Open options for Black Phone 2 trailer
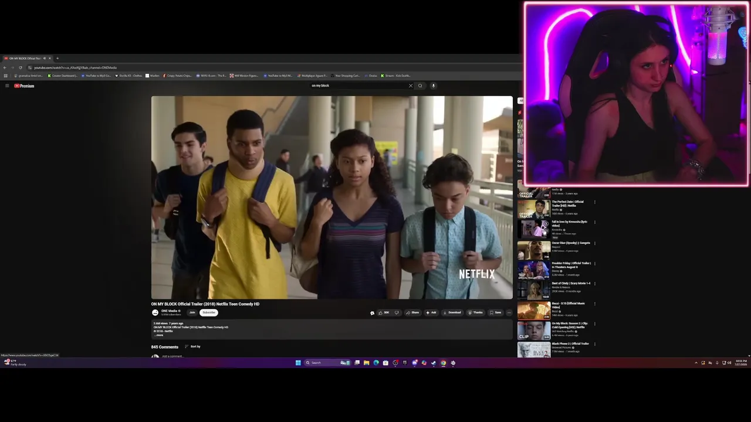 594,344
